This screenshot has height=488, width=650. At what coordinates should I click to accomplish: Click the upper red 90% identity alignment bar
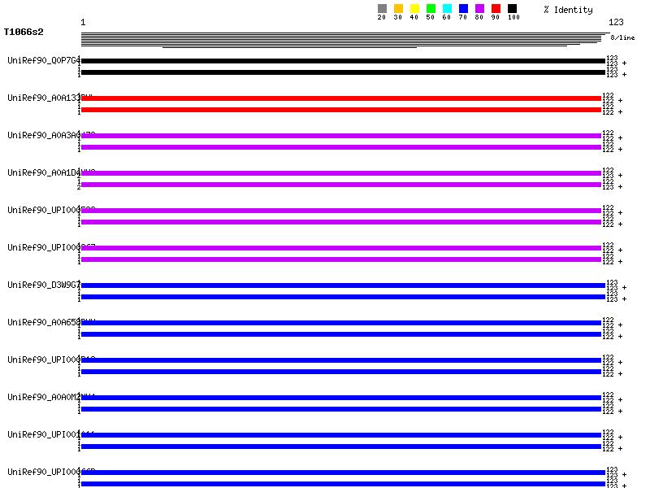[x=341, y=98]
